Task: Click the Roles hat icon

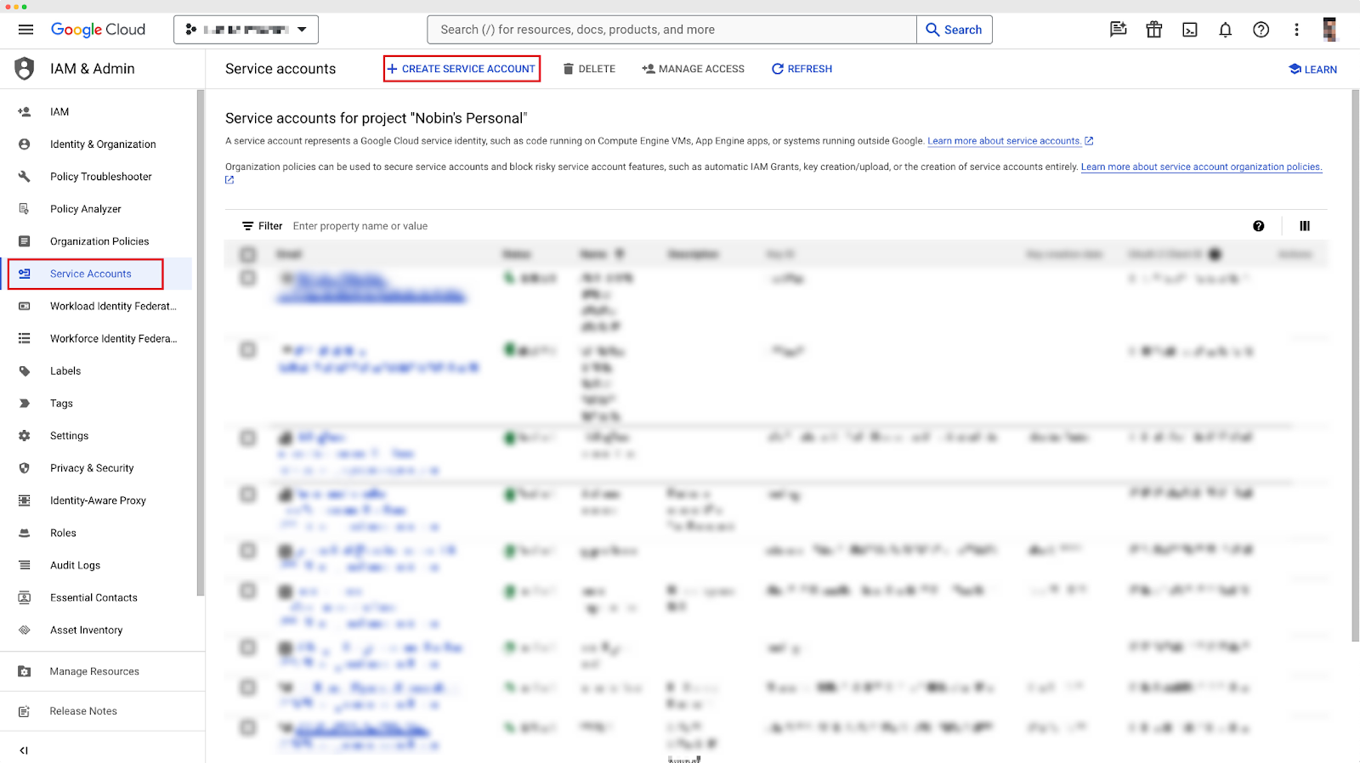Action: pos(25,533)
